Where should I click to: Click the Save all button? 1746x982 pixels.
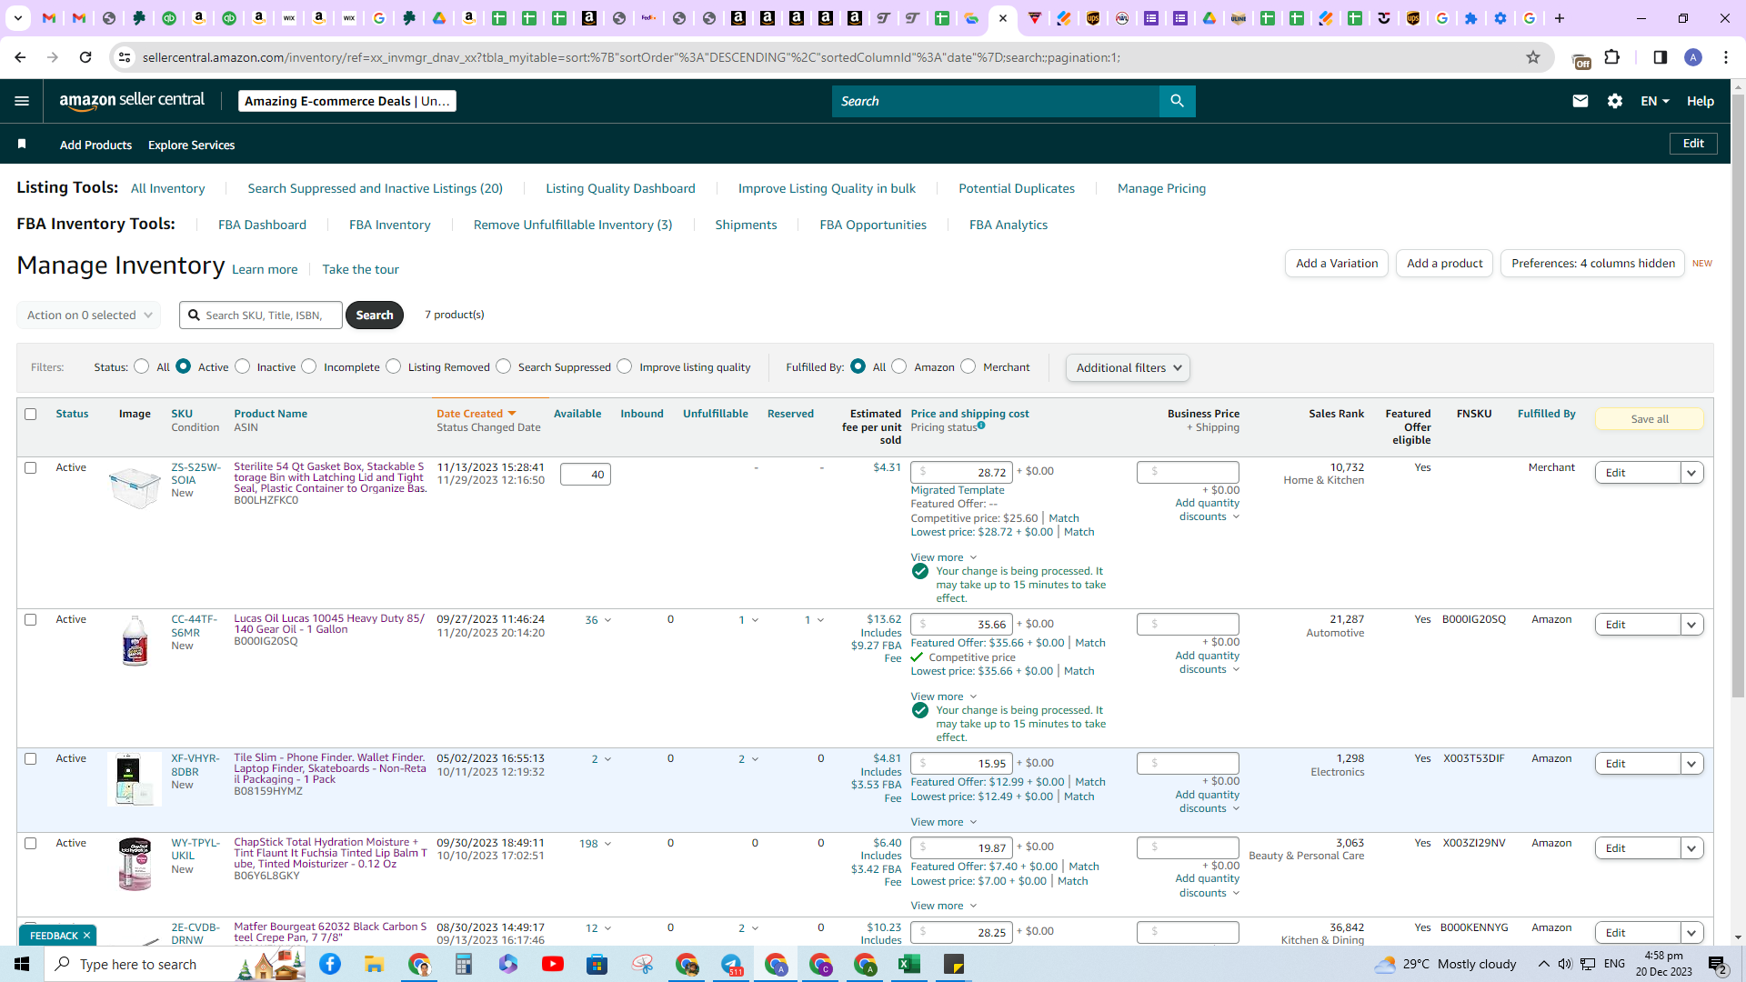[1649, 419]
